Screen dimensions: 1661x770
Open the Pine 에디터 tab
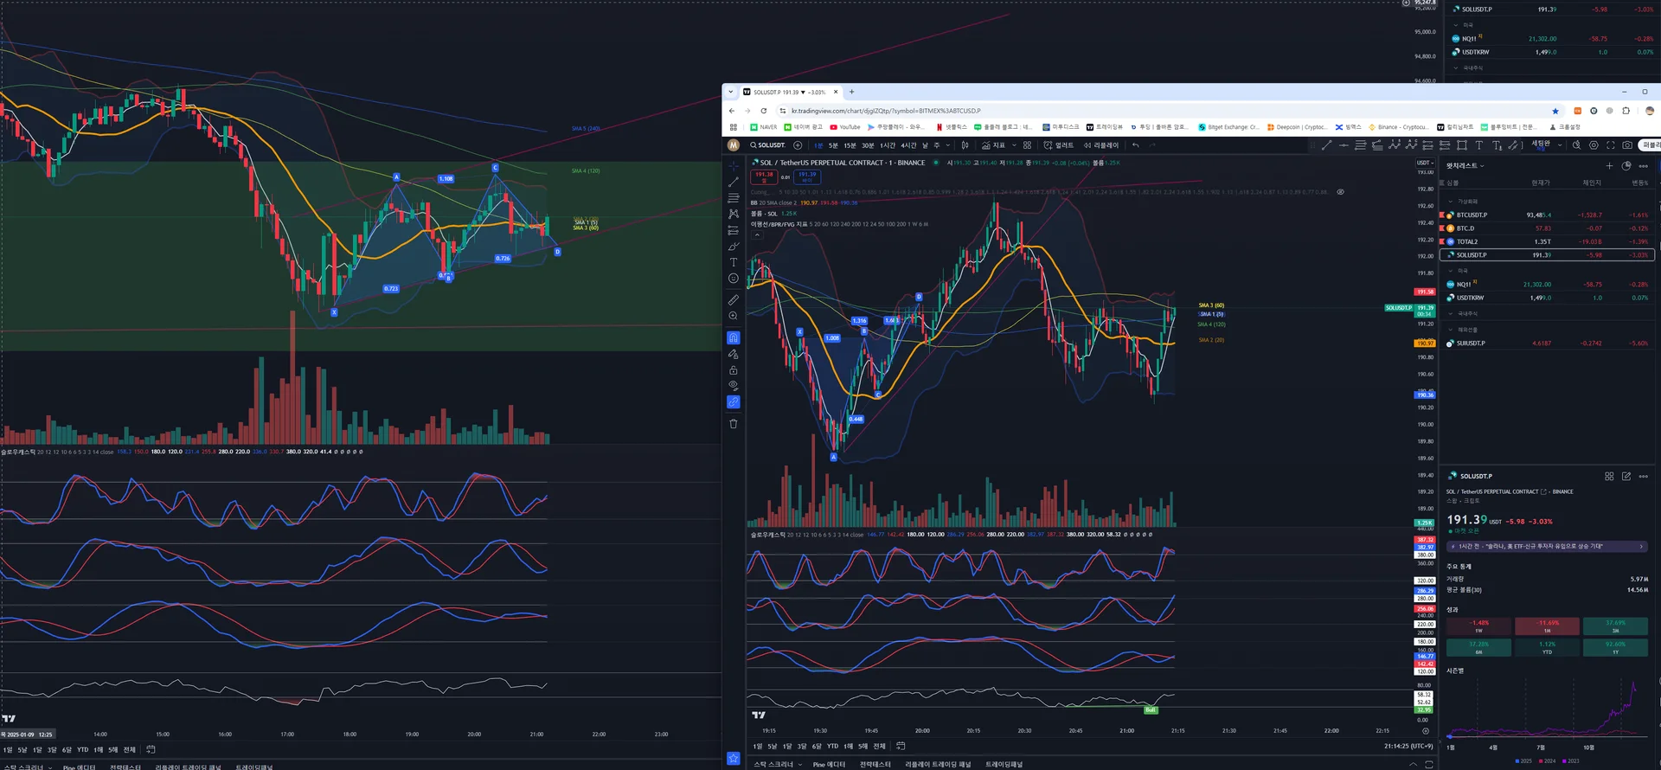point(829,764)
